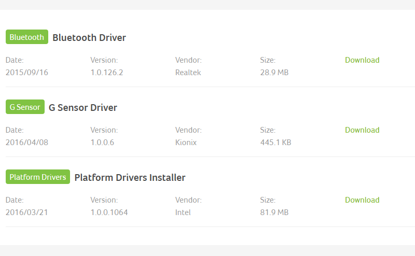Download the G Sensor Driver
The width and height of the screenshot is (415, 256).
pyautogui.click(x=362, y=130)
